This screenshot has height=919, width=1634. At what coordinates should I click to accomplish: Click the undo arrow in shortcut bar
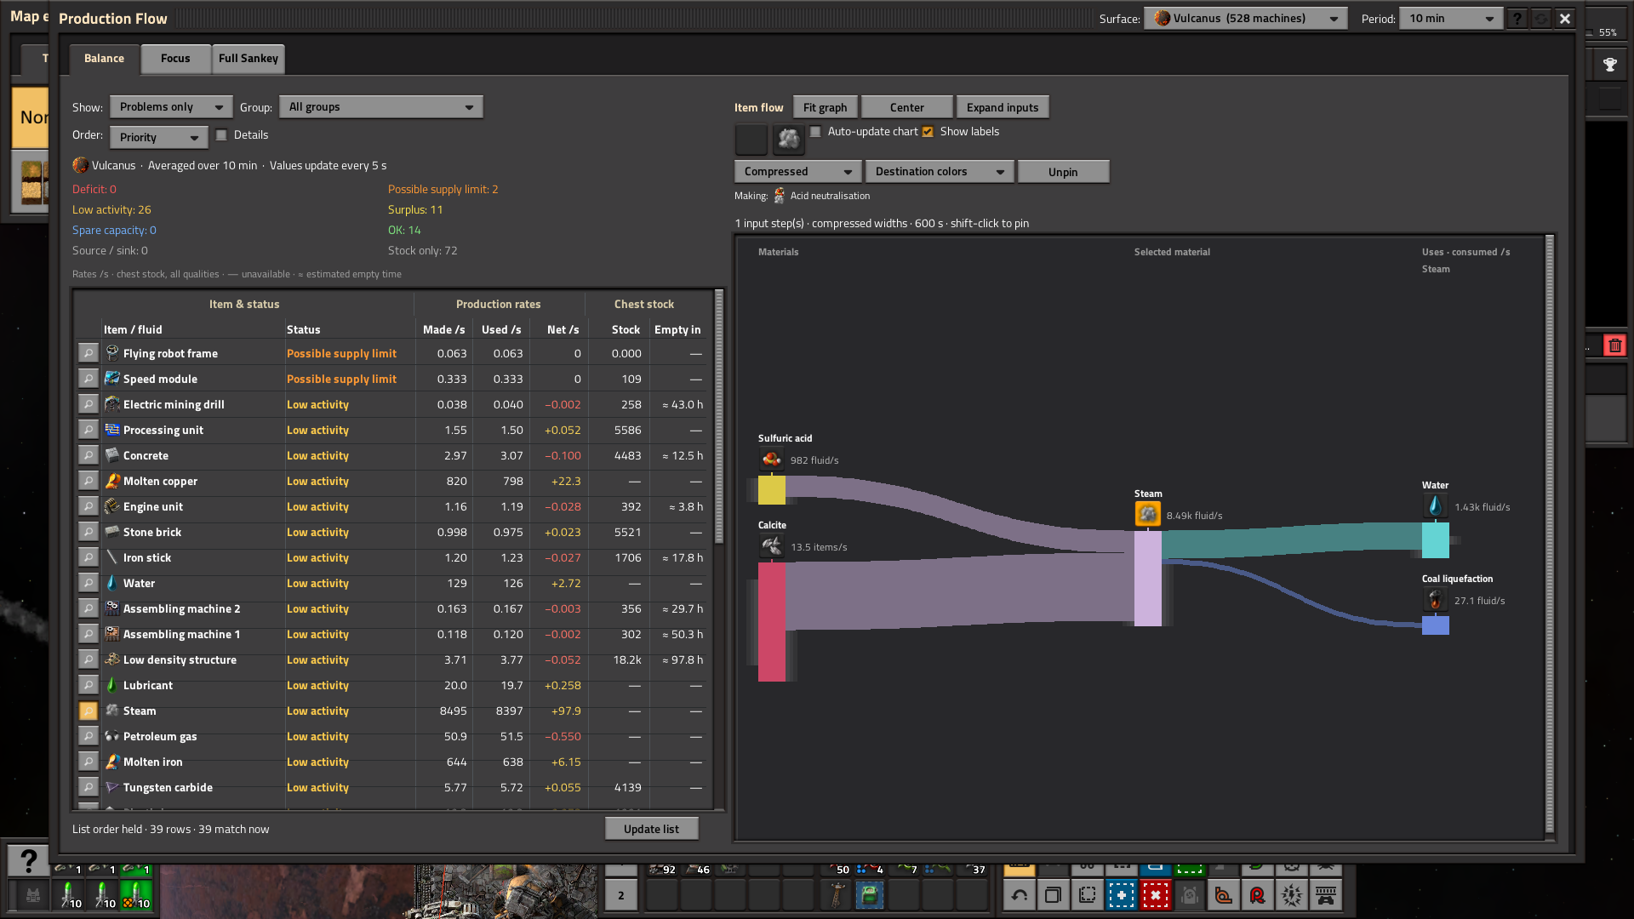[x=1019, y=894]
